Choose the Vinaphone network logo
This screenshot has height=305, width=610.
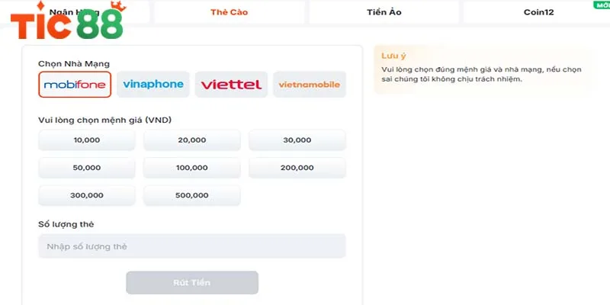tap(153, 85)
